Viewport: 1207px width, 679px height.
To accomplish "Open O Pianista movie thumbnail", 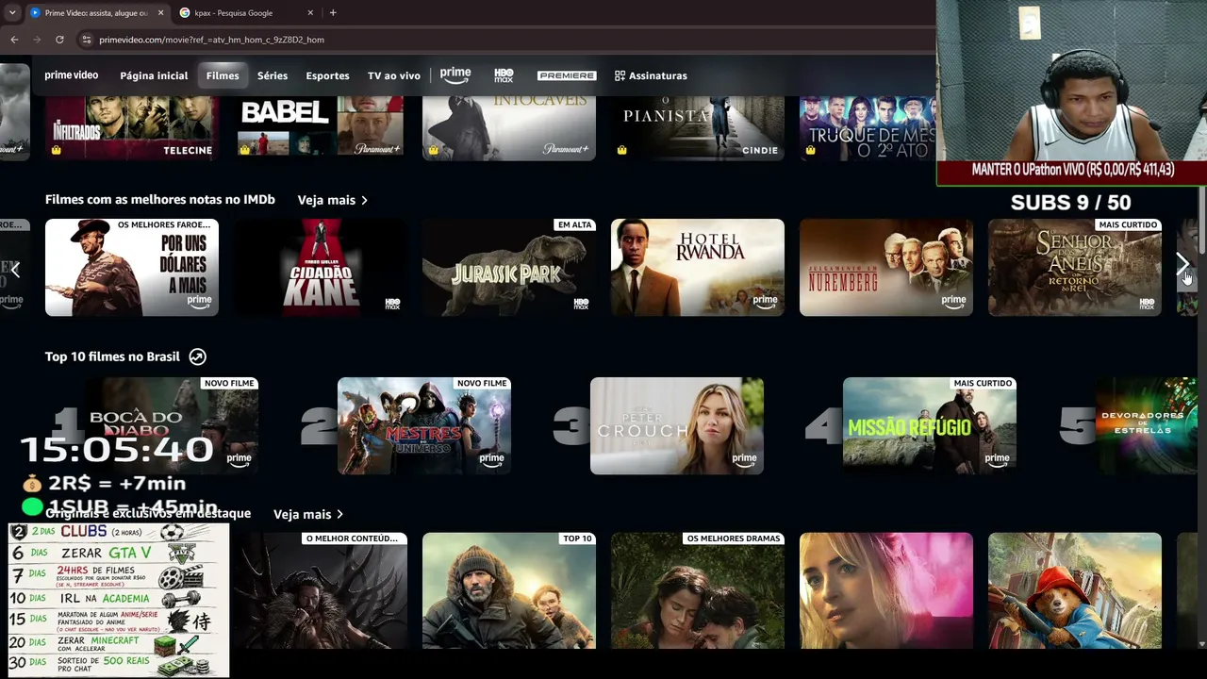I will (x=698, y=127).
